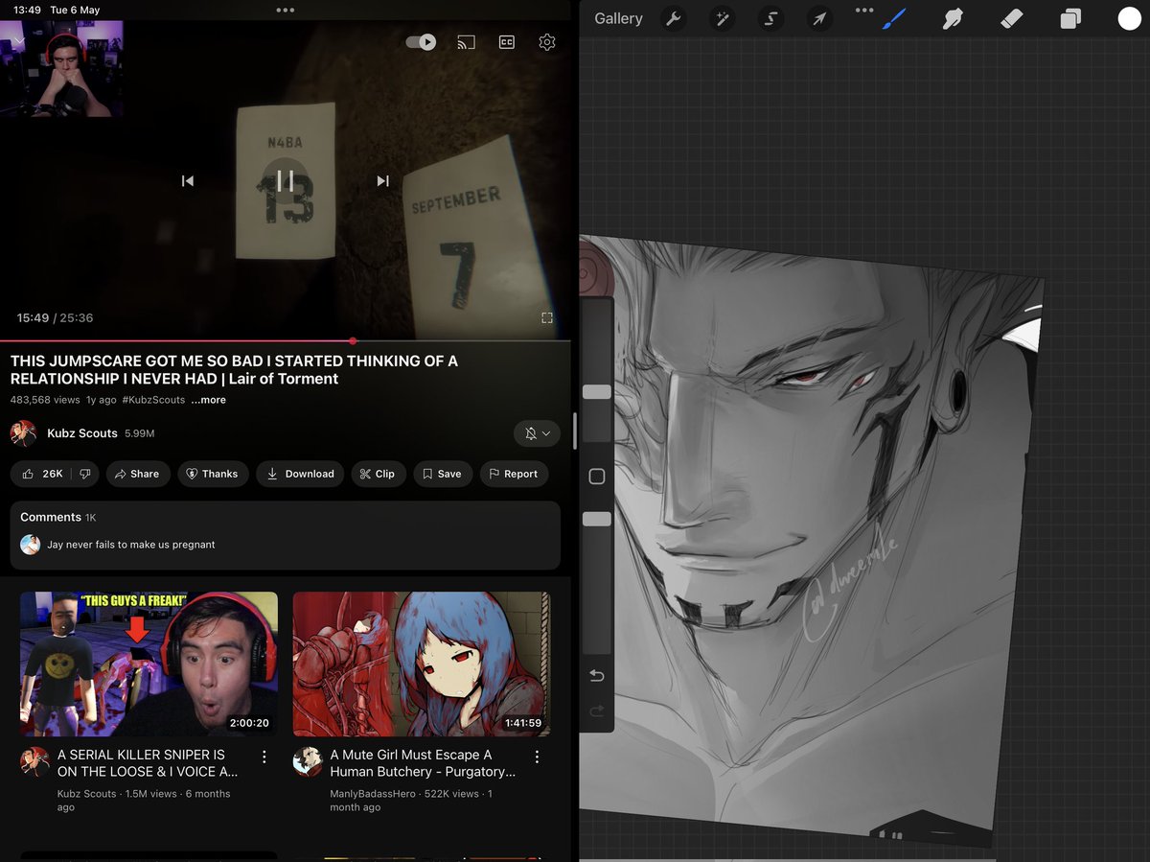
Task: Select the Procreate Transform arrow tool
Action: [x=818, y=19]
